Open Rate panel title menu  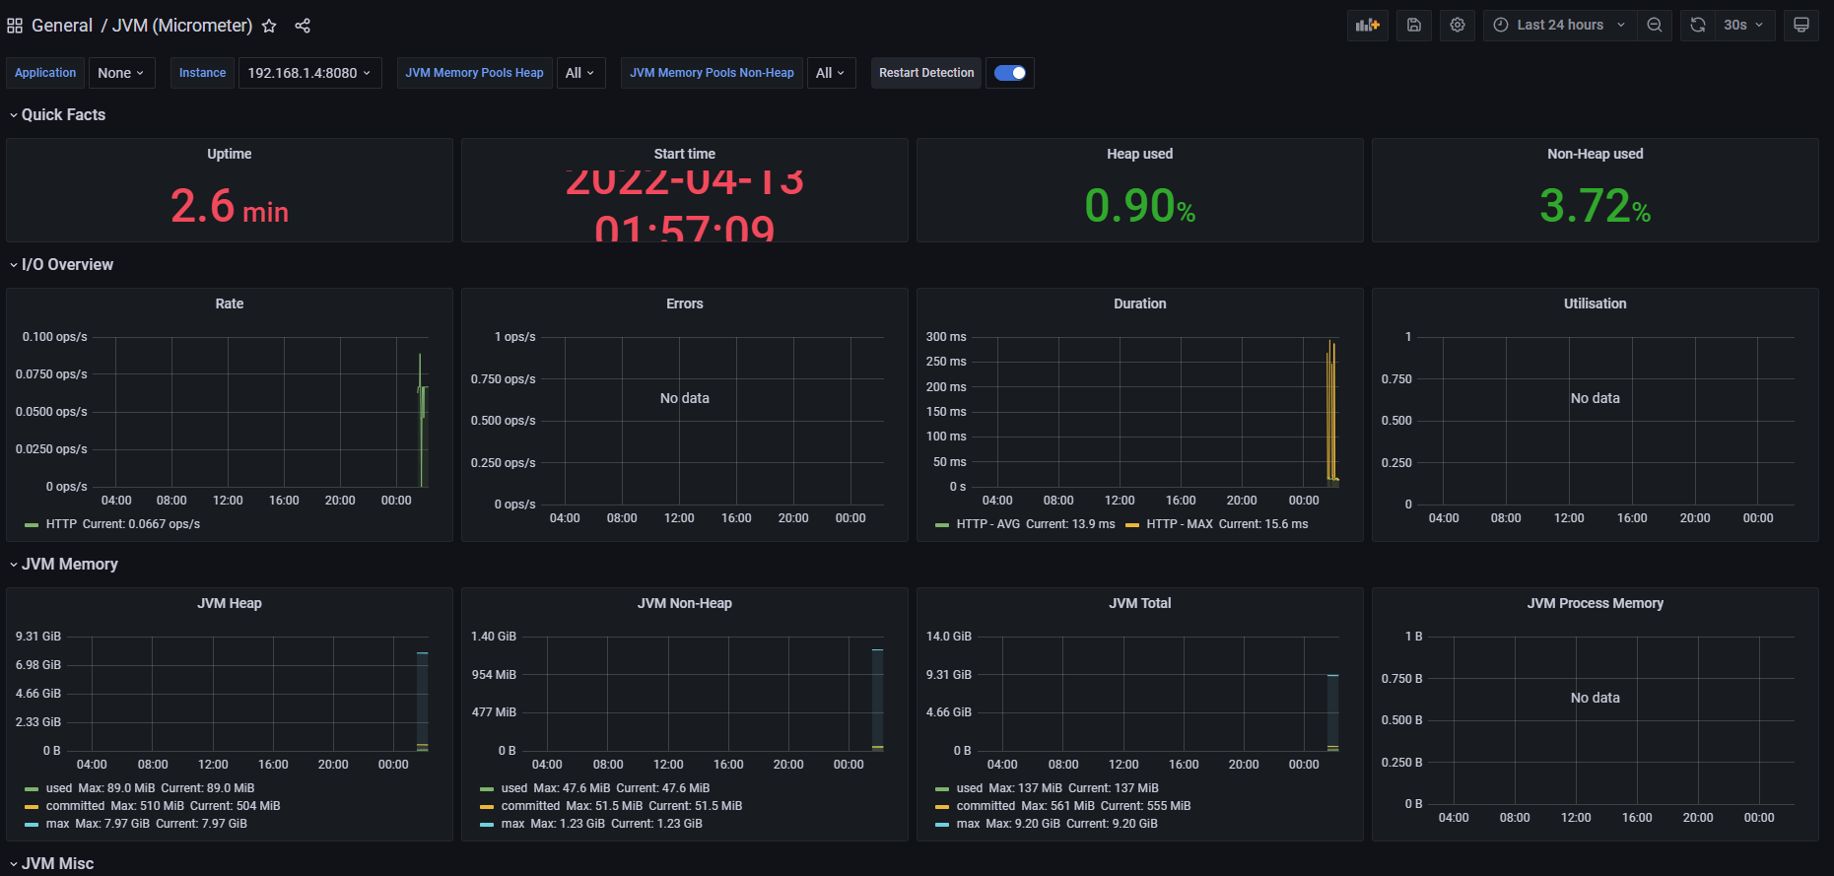[x=230, y=303]
